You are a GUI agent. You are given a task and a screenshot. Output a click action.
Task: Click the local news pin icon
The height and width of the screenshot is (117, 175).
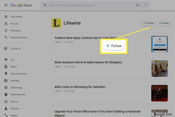point(6,73)
